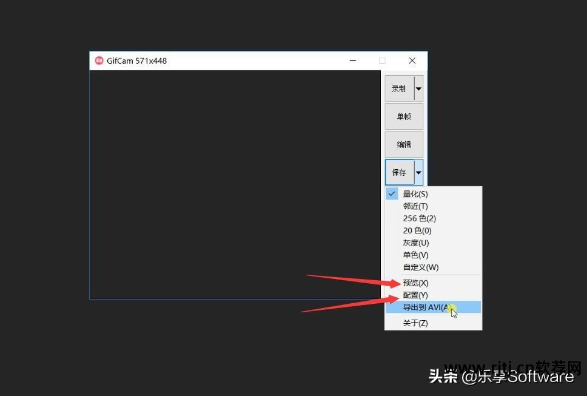
Task: Click the Save (保存) button
Action: tap(400, 172)
